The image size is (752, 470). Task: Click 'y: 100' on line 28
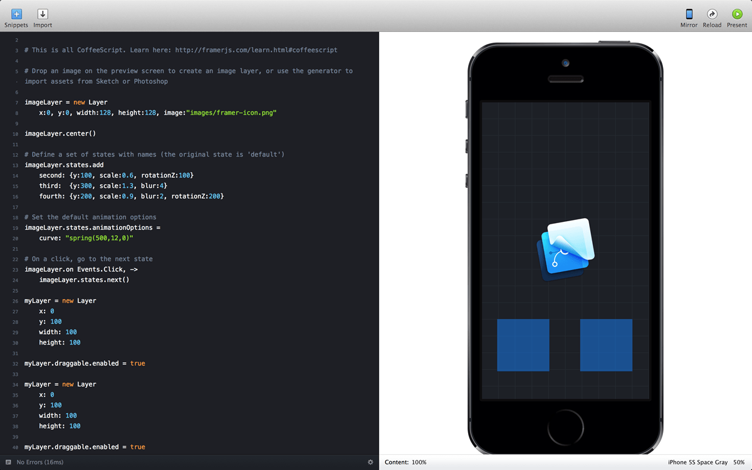tap(50, 321)
